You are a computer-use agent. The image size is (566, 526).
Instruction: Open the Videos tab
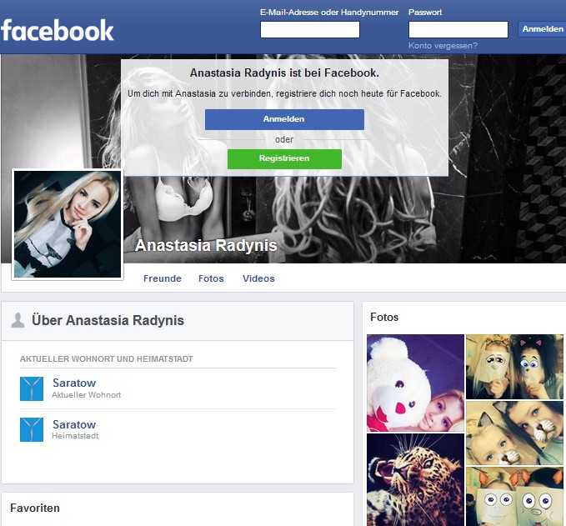tap(258, 278)
